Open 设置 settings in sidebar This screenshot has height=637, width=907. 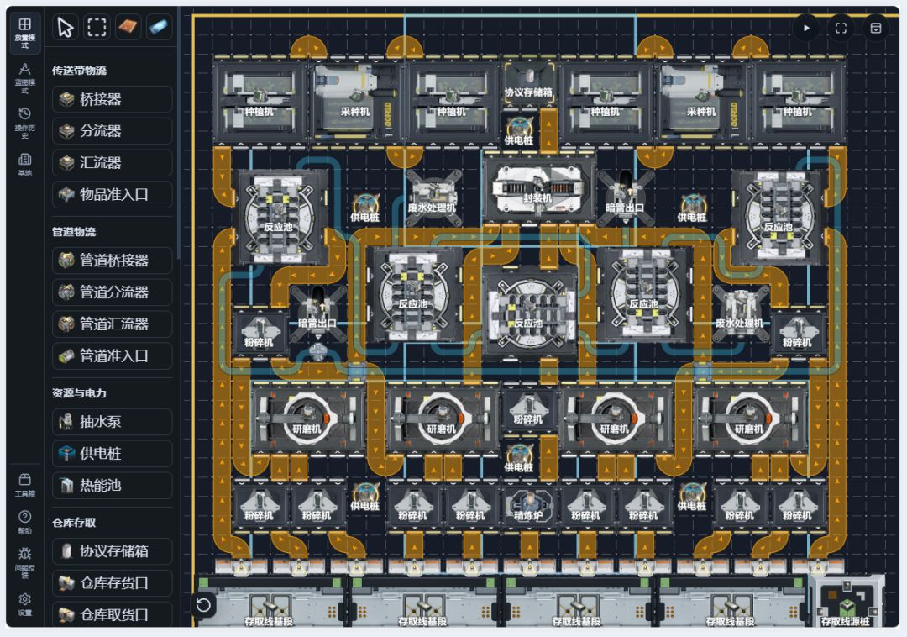(25, 605)
